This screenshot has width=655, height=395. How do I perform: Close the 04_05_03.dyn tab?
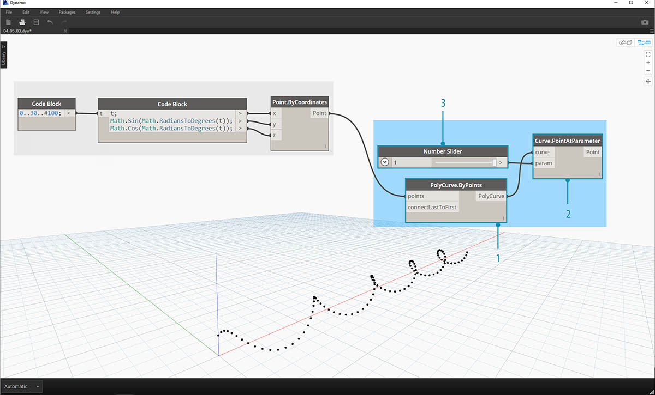66,31
